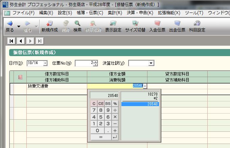Image resolution: width=230 pixels, height=148 pixels.
Task: Click calculator digit 8
Action: [101, 110]
